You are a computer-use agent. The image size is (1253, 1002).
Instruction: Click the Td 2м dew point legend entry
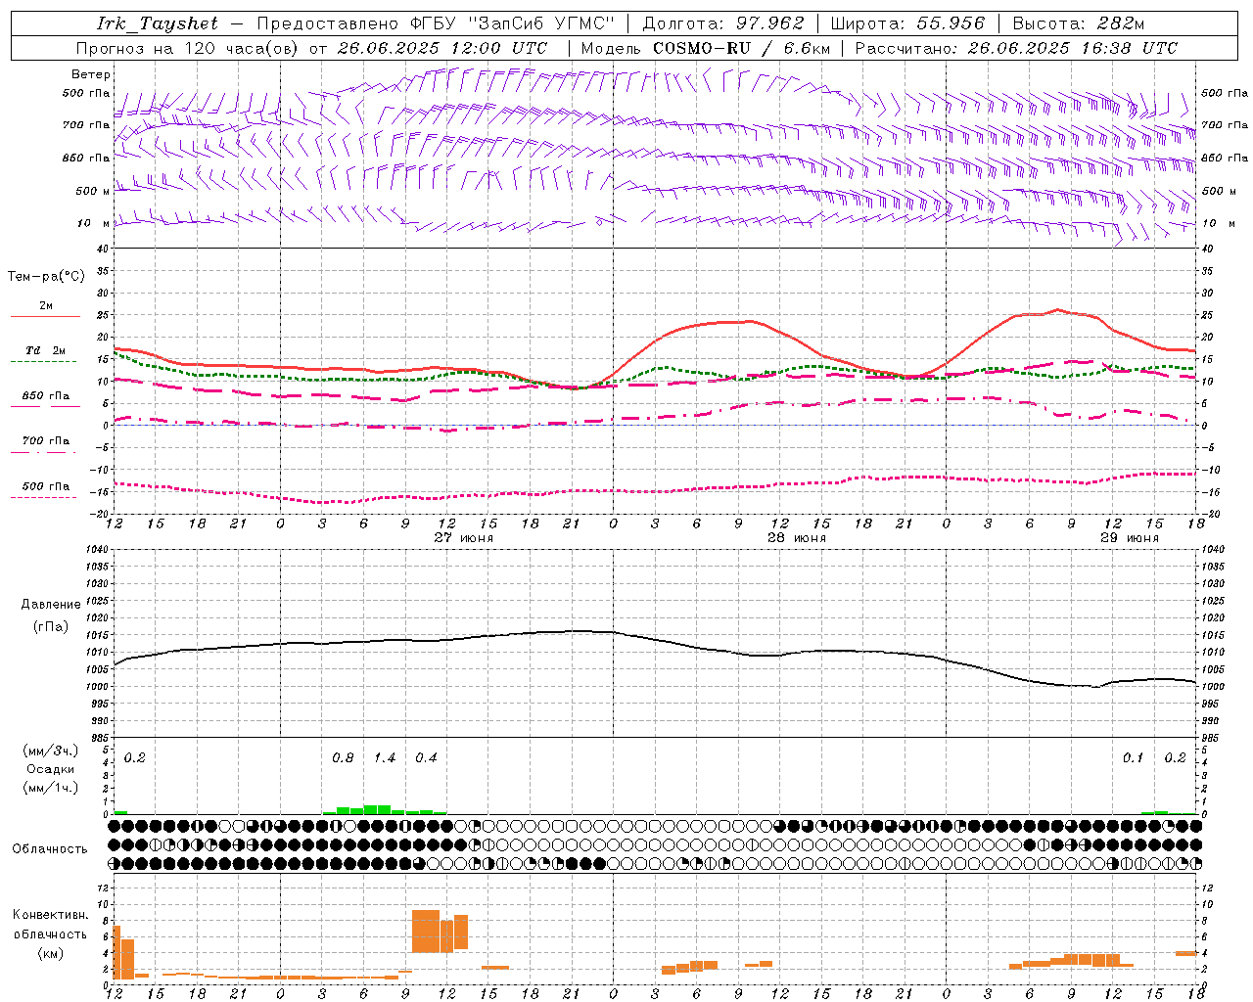click(46, 350)
